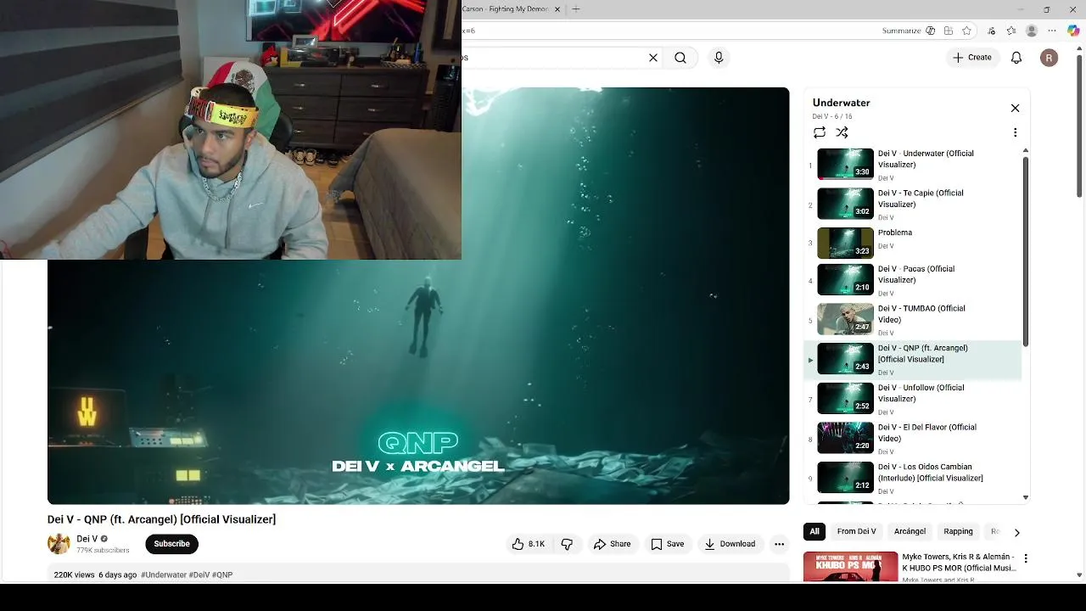Close the Underwater playlist panel
Screen dimensions: 1086x611
(1015, 108)
